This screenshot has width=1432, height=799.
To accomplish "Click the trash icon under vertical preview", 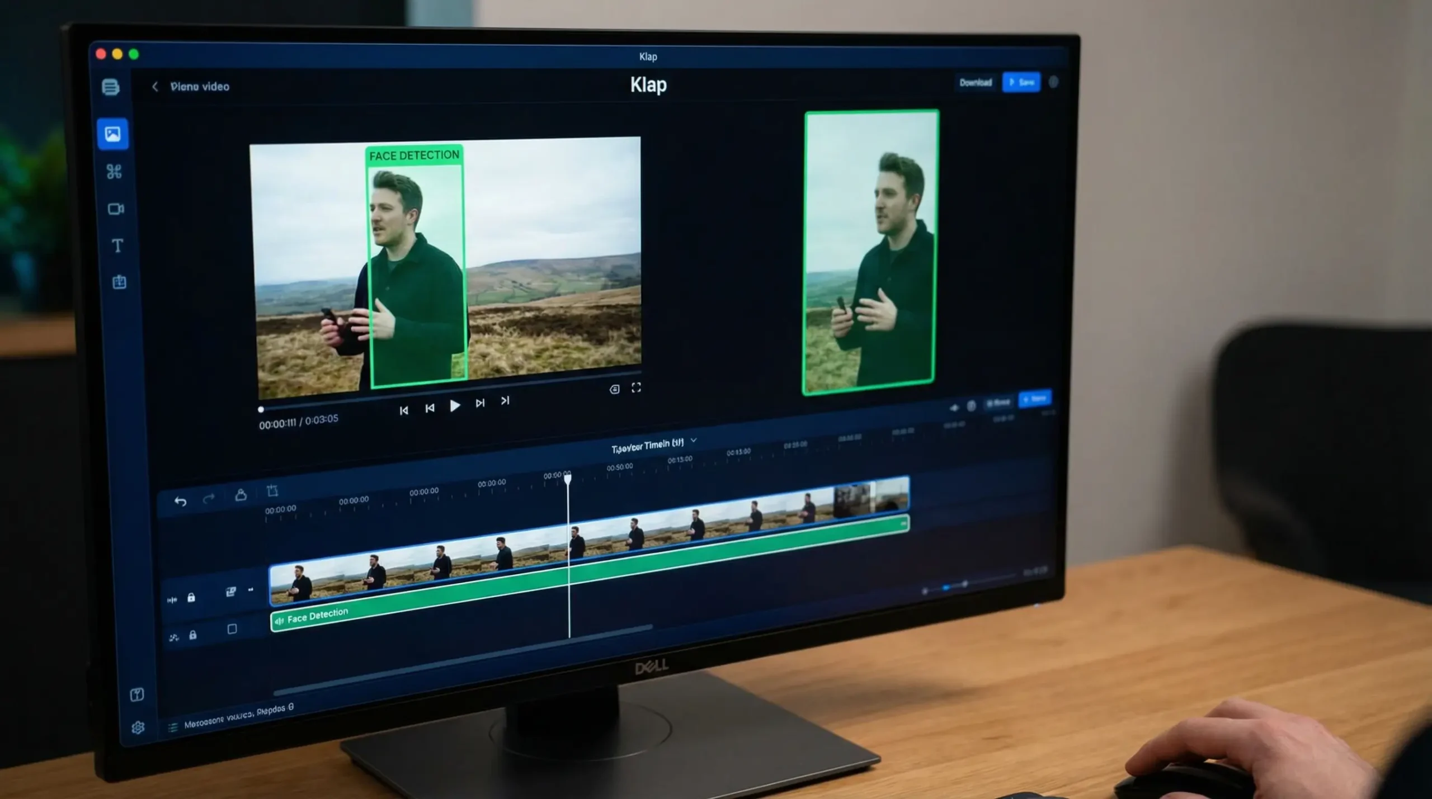I will coord(972,405).
